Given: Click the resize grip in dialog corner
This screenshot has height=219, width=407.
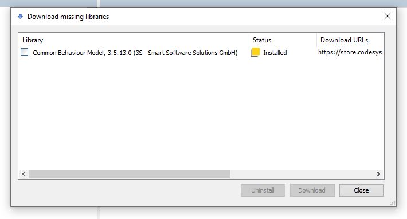Looking at the screenshot, I should 393,203.
